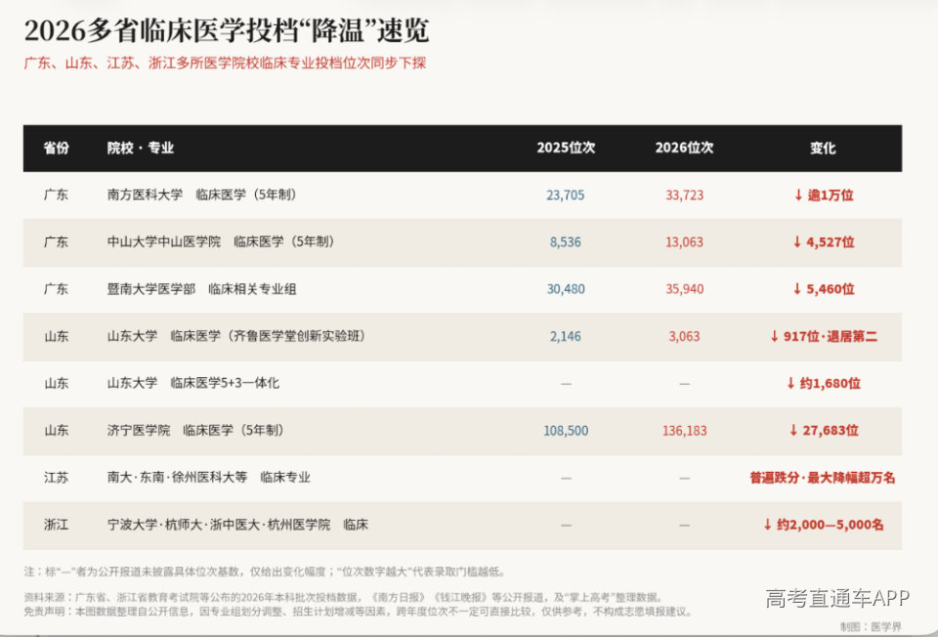Click the footnote beginning '注：标"—"者'
This screenshot has width=938, height=637.
265,572
